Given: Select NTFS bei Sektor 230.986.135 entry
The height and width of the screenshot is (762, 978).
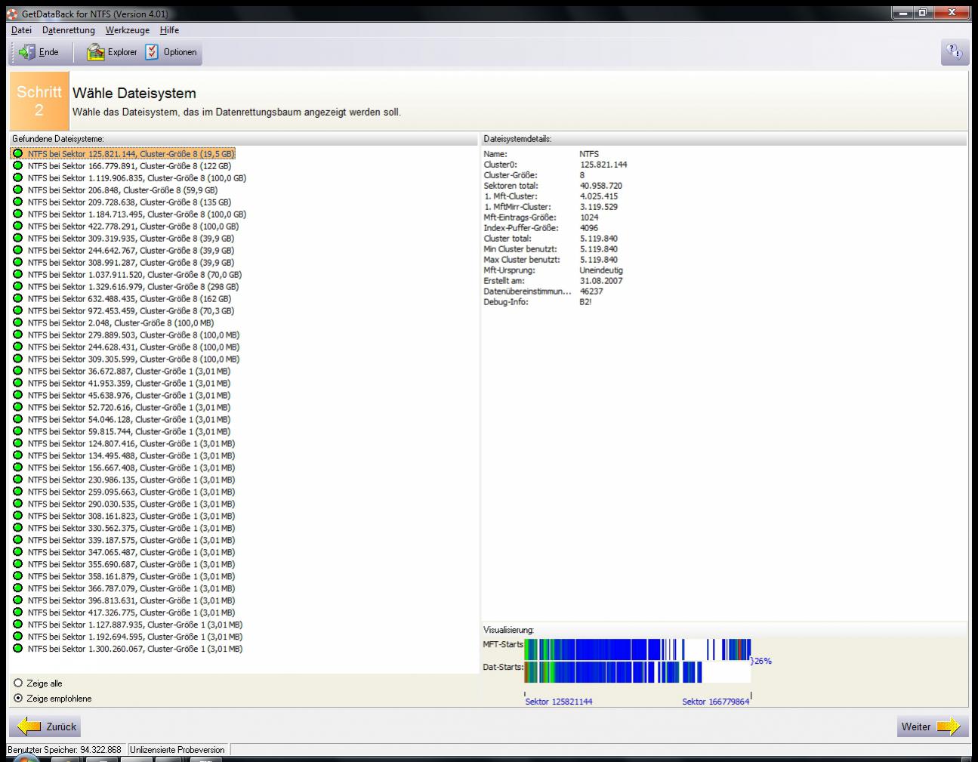Looking at the screenshot, I should pos(124,480).
